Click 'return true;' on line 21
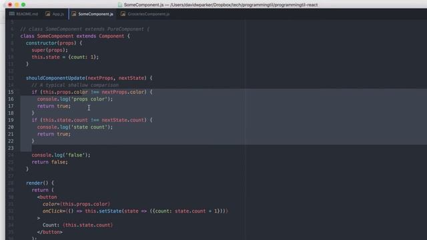Viewport: 427px width, 240px height. [54, 134]
